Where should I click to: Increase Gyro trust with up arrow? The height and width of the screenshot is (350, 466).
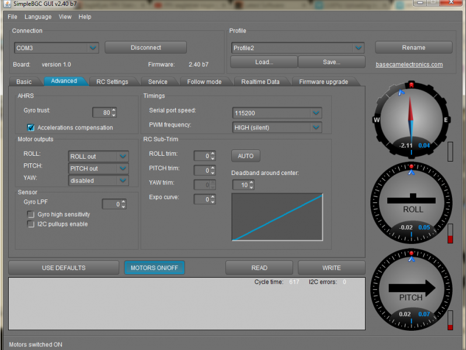click(114, 110)
